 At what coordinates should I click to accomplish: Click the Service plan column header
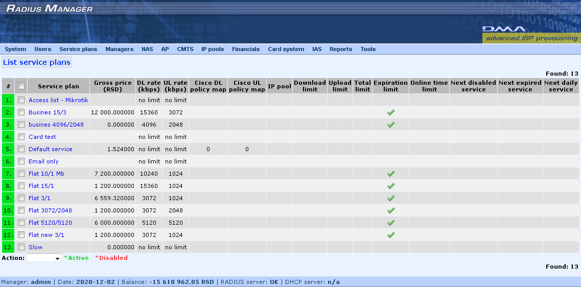58,86
